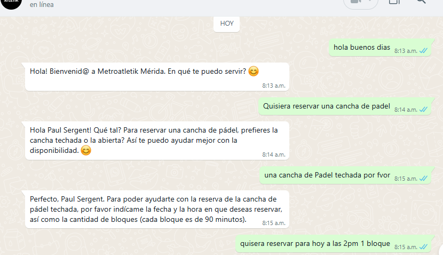Click smiling emoji after 'En qué te puedo servir?'
443x255 pixels.
click(x=254, y=71)
